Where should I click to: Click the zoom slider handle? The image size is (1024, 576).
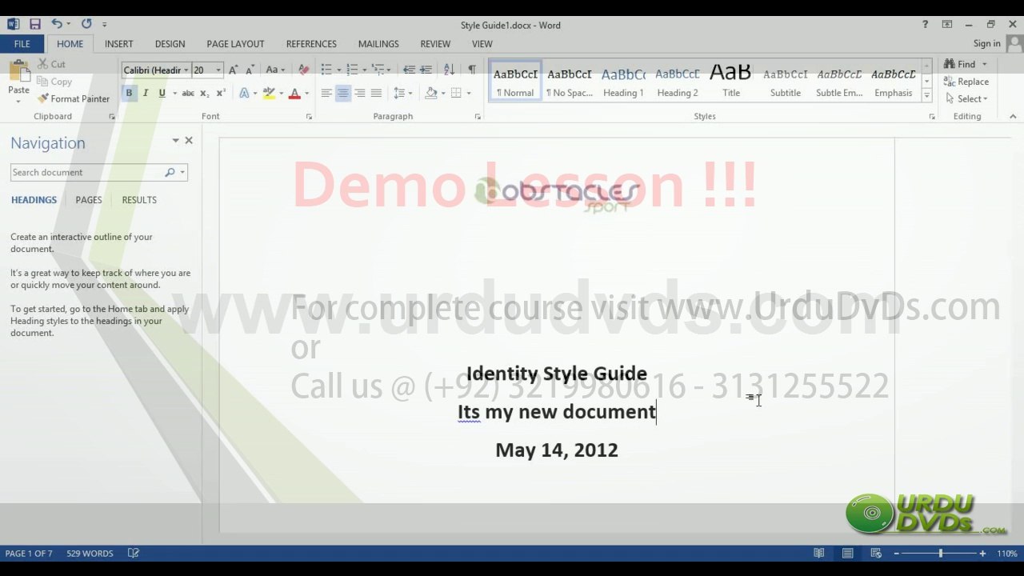pyautogui.click(x=941, y=554)
